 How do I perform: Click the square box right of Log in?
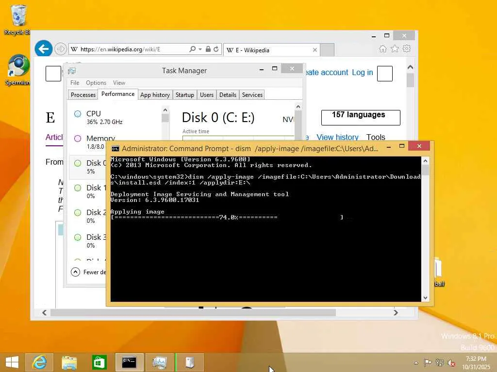(385, 74)
